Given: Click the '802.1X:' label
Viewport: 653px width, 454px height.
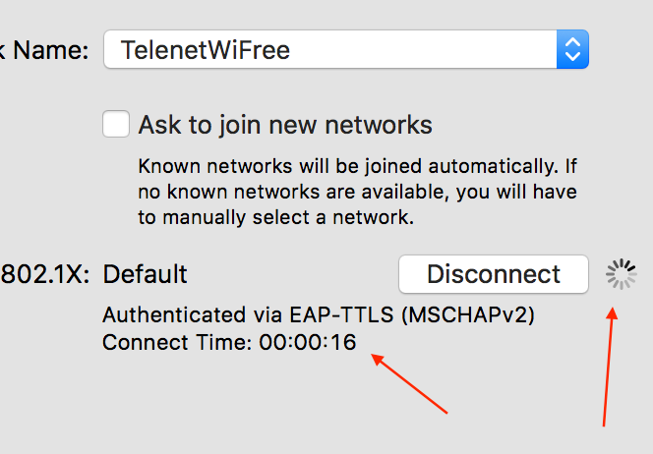Looking at the screenshot, I should (x=44, y=274).
